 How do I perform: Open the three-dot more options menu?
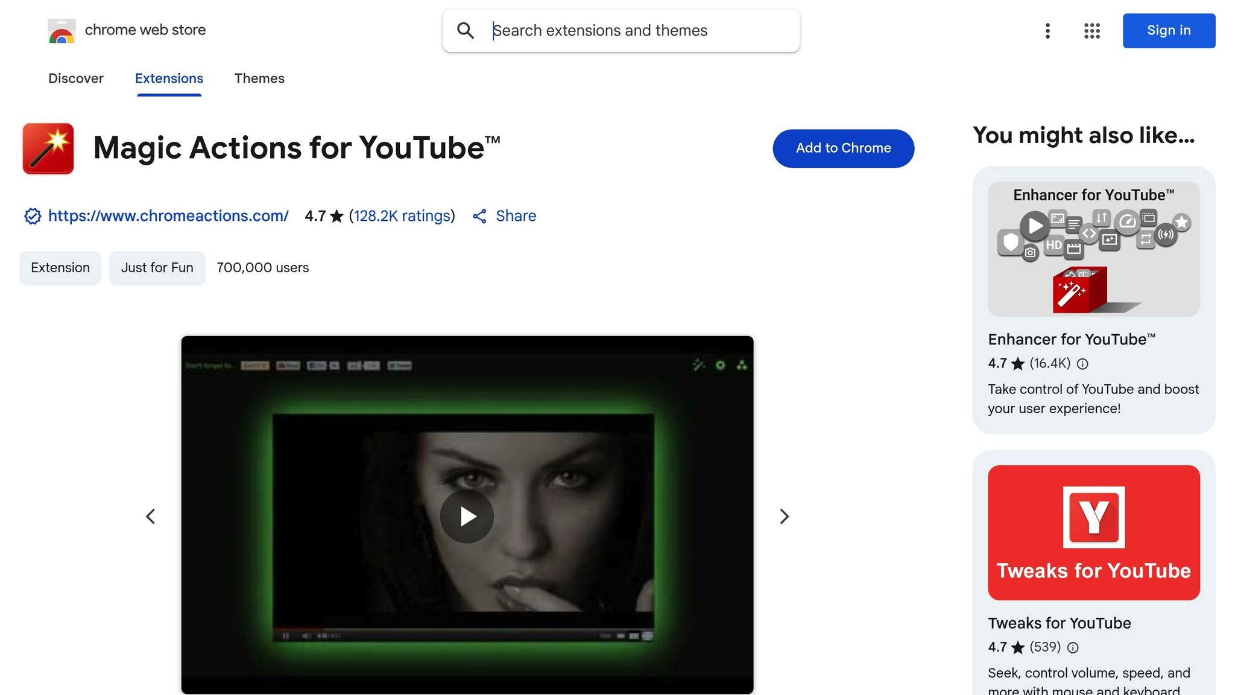click(1047, 31)
